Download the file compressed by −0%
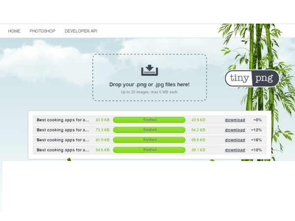 [235, 120]
